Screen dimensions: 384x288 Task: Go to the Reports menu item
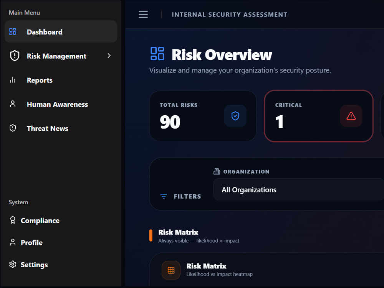(61, 80)
